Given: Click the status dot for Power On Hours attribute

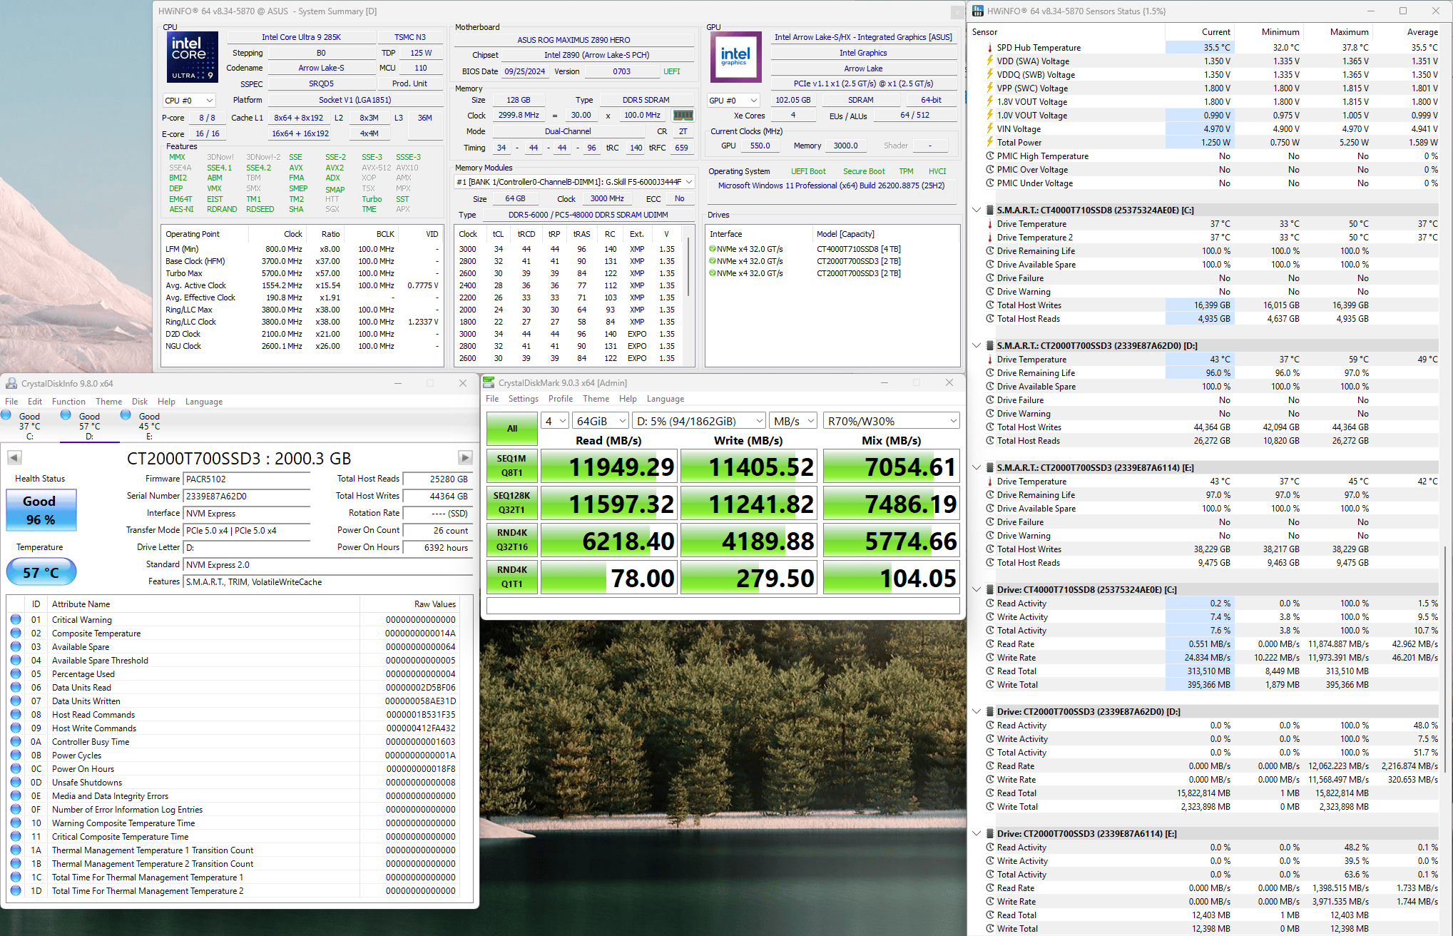Looking at the screenshot, I should click(16, 768).
